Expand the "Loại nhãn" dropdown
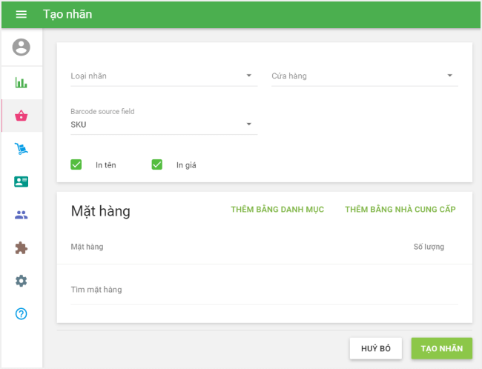 [163, 76]
